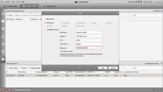Click the Guarding Vision Status column header

click(x=131, y=72)
